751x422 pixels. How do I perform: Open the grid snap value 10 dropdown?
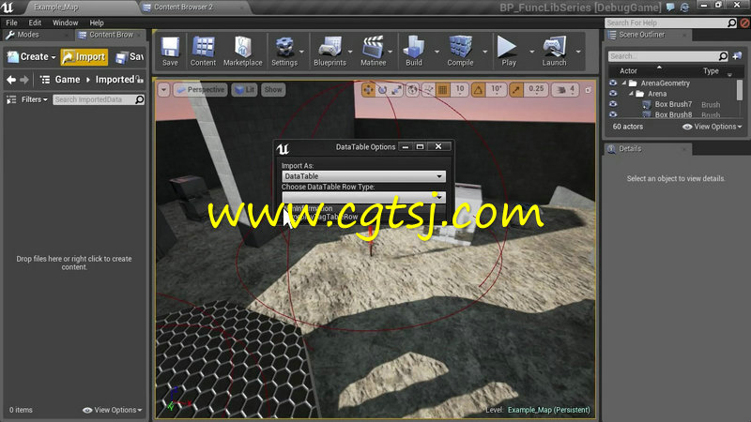pos(460,89)
